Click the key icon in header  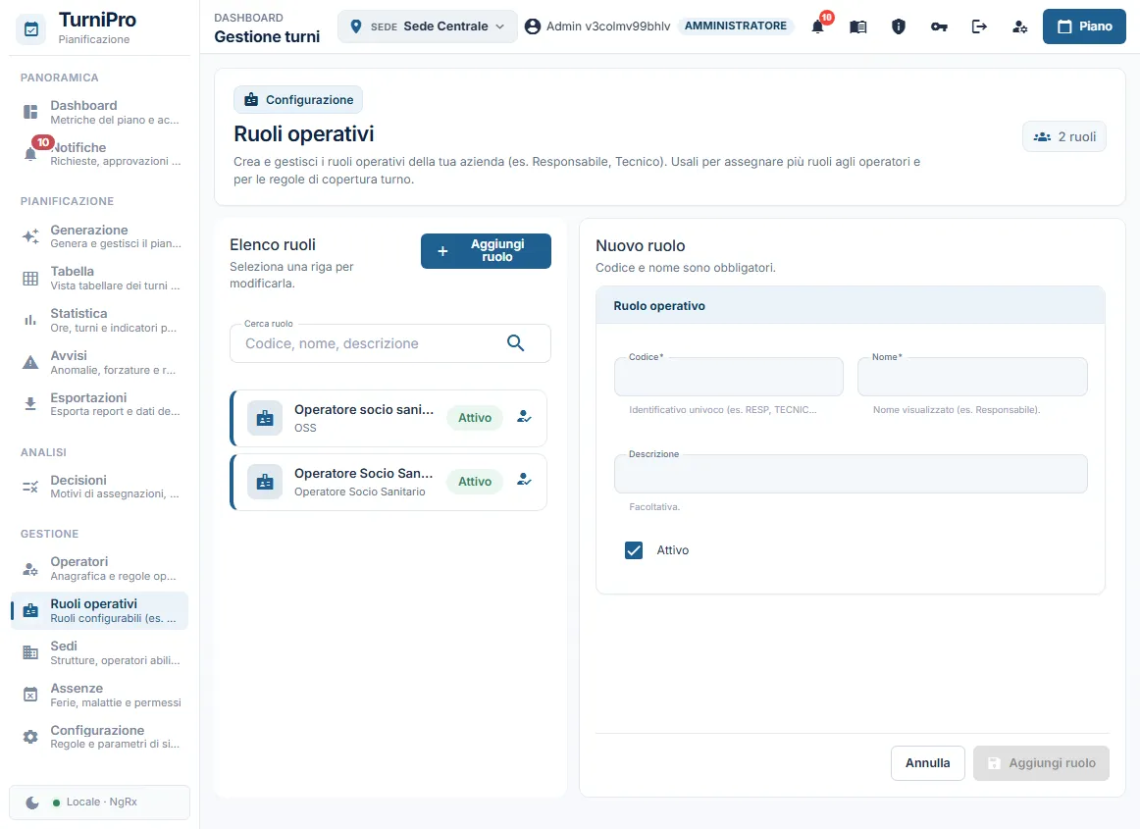tap(939, 26)
